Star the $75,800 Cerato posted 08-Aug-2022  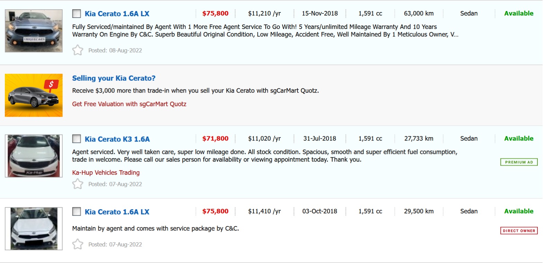[78, 50]
